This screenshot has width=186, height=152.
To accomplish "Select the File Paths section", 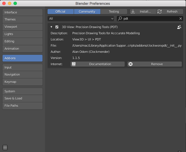I will [23, 106].
